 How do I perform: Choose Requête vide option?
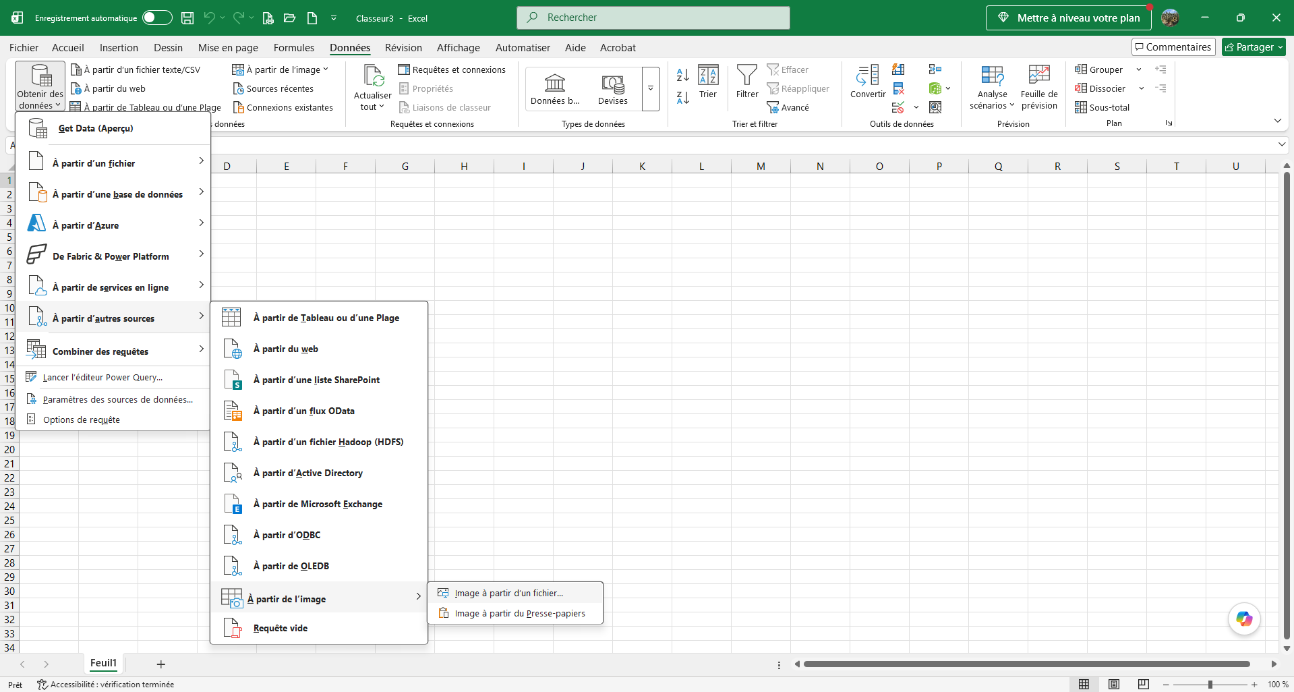[319, 628]
